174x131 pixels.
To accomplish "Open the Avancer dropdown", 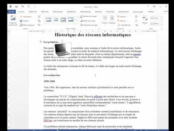I will (123, 16).
